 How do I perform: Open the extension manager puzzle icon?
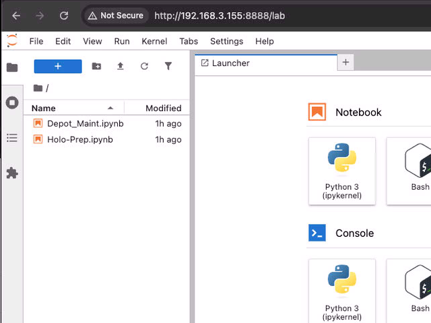click(x=12, y=173)
